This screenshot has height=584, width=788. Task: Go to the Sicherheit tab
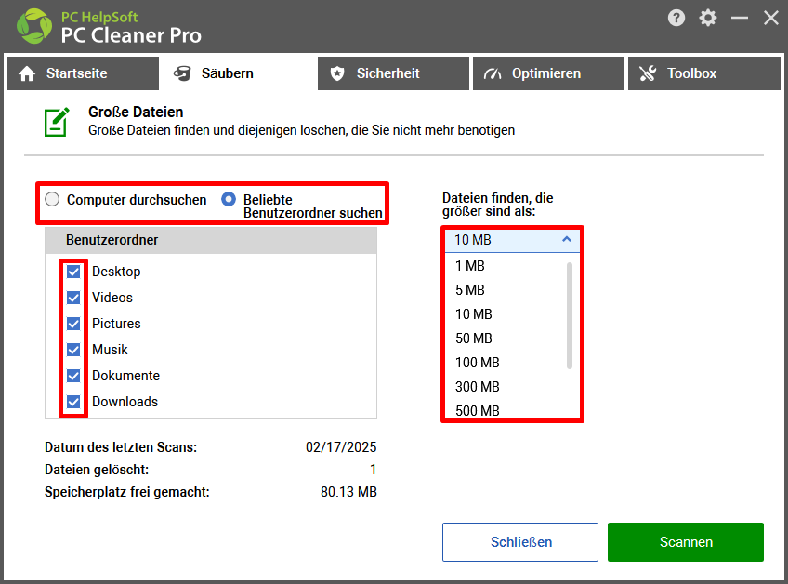(393, 73)
